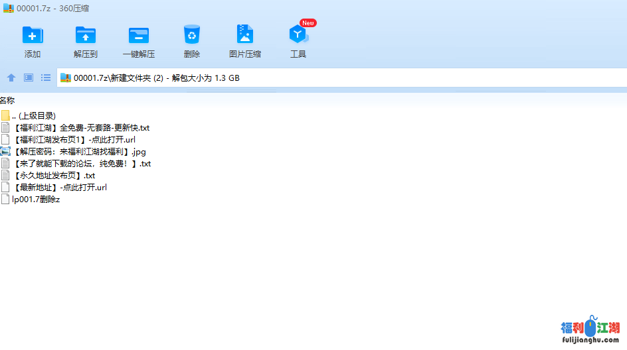The image size is (627, 350).
Task: Click the 删除 (Delete) recycle icon
Action: 191,35
